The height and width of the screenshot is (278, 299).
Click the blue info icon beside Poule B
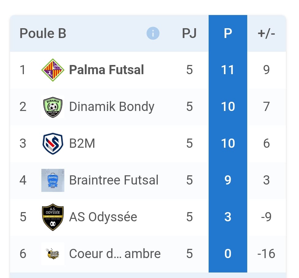(153, 33)
